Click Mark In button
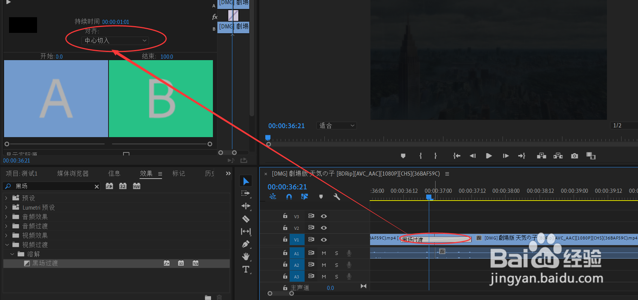Screen dimensions: 638x300 (x=421, y=156)
